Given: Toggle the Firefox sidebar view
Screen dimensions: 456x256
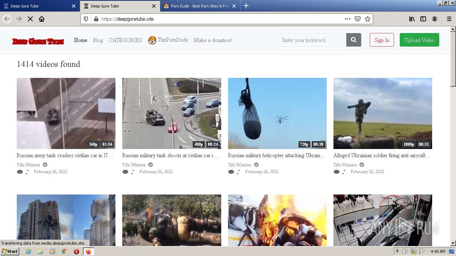Looking at the screenshot, I should point(423,19).
